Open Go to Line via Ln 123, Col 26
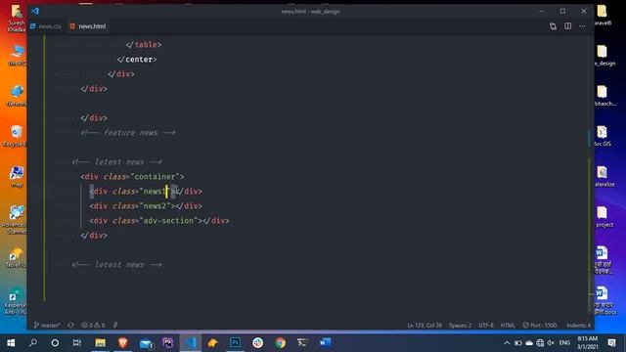The height and width of the screenshot is (352, 626). pyautogui.click(x=425, y=326)
